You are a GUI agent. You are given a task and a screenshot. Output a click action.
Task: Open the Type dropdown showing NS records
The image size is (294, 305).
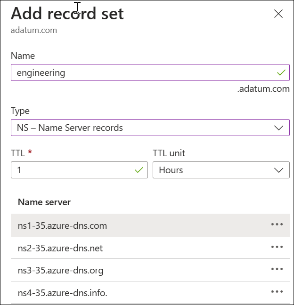[x=141, y=128]
